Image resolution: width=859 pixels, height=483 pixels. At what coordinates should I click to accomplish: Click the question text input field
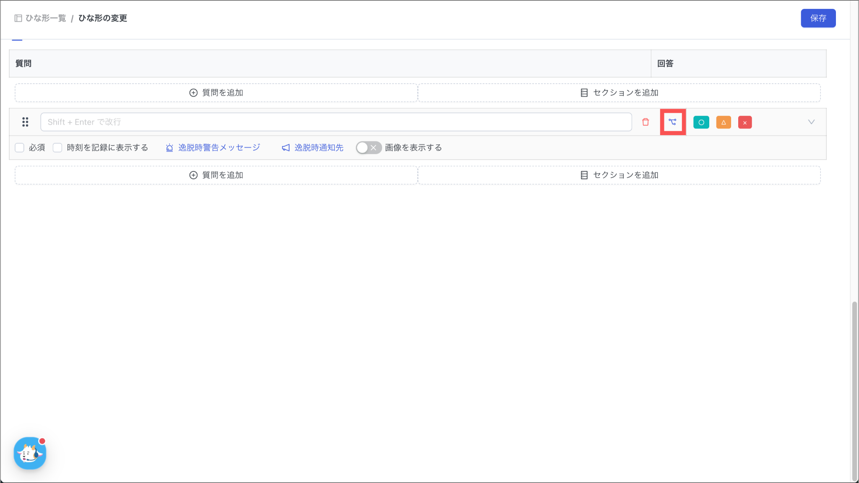click(336, 122)
